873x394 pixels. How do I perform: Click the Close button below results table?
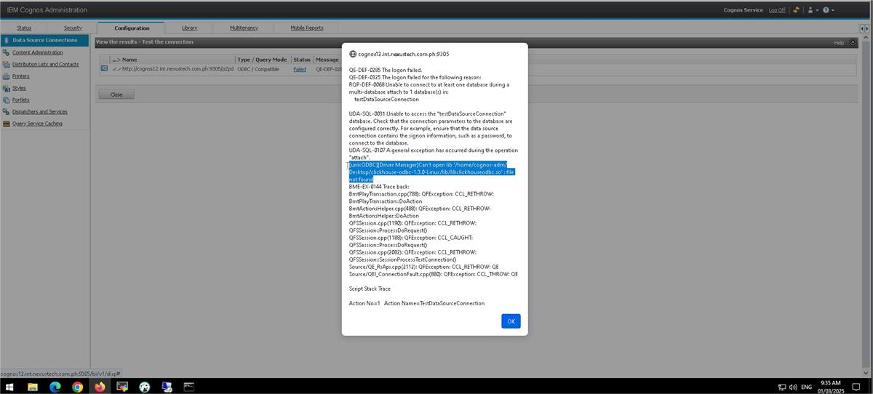[x=116, y=95]
